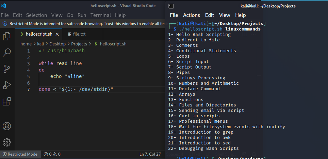Click "18- Wait for filesystem events with inotify"
The image size is (328, 159).
(227, 127)
